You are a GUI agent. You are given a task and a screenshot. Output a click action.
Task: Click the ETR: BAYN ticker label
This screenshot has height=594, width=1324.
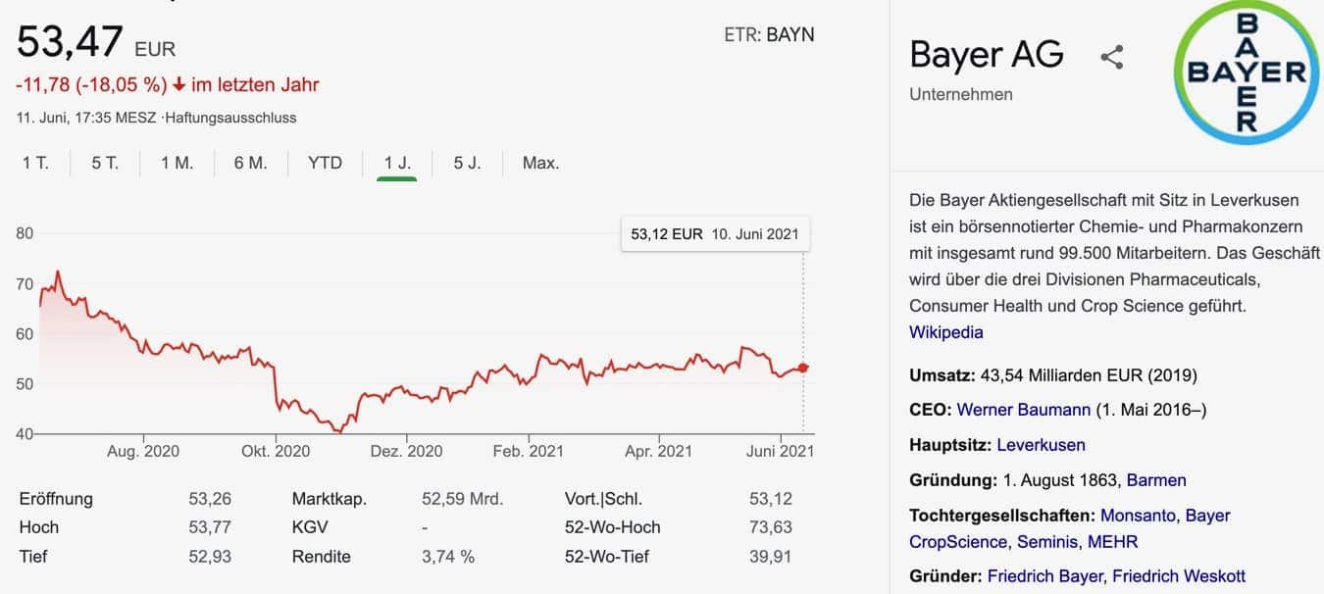click(769, 34)
